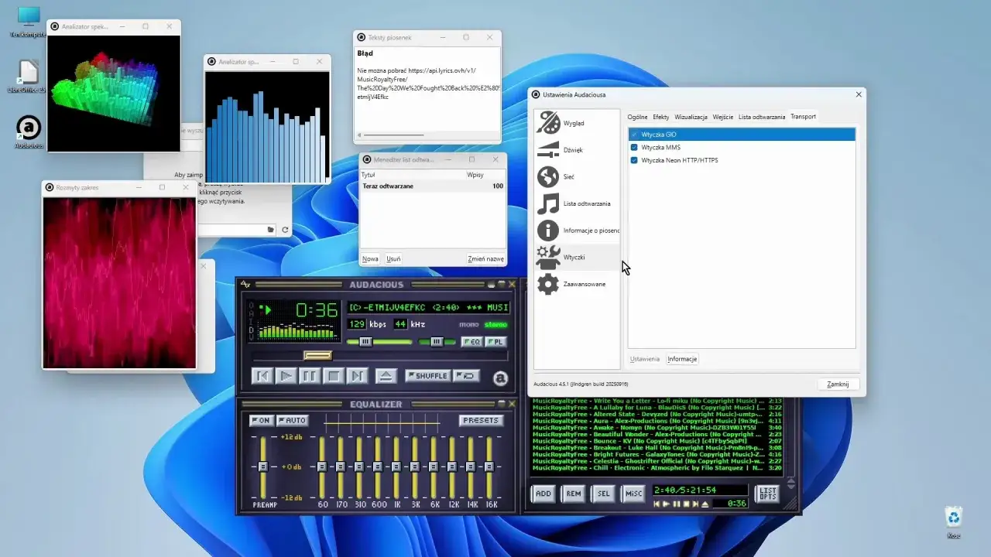The image size is (991, 557).
Task: Open the playlist REM remove menu
Action: [574, 494]
